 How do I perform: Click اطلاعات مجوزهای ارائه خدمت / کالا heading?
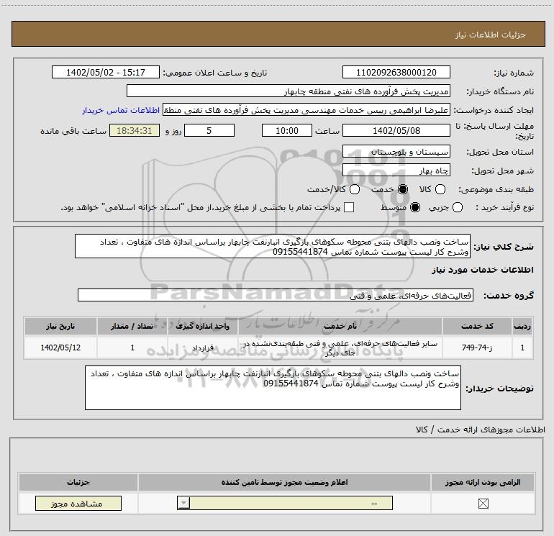(480, 430)
